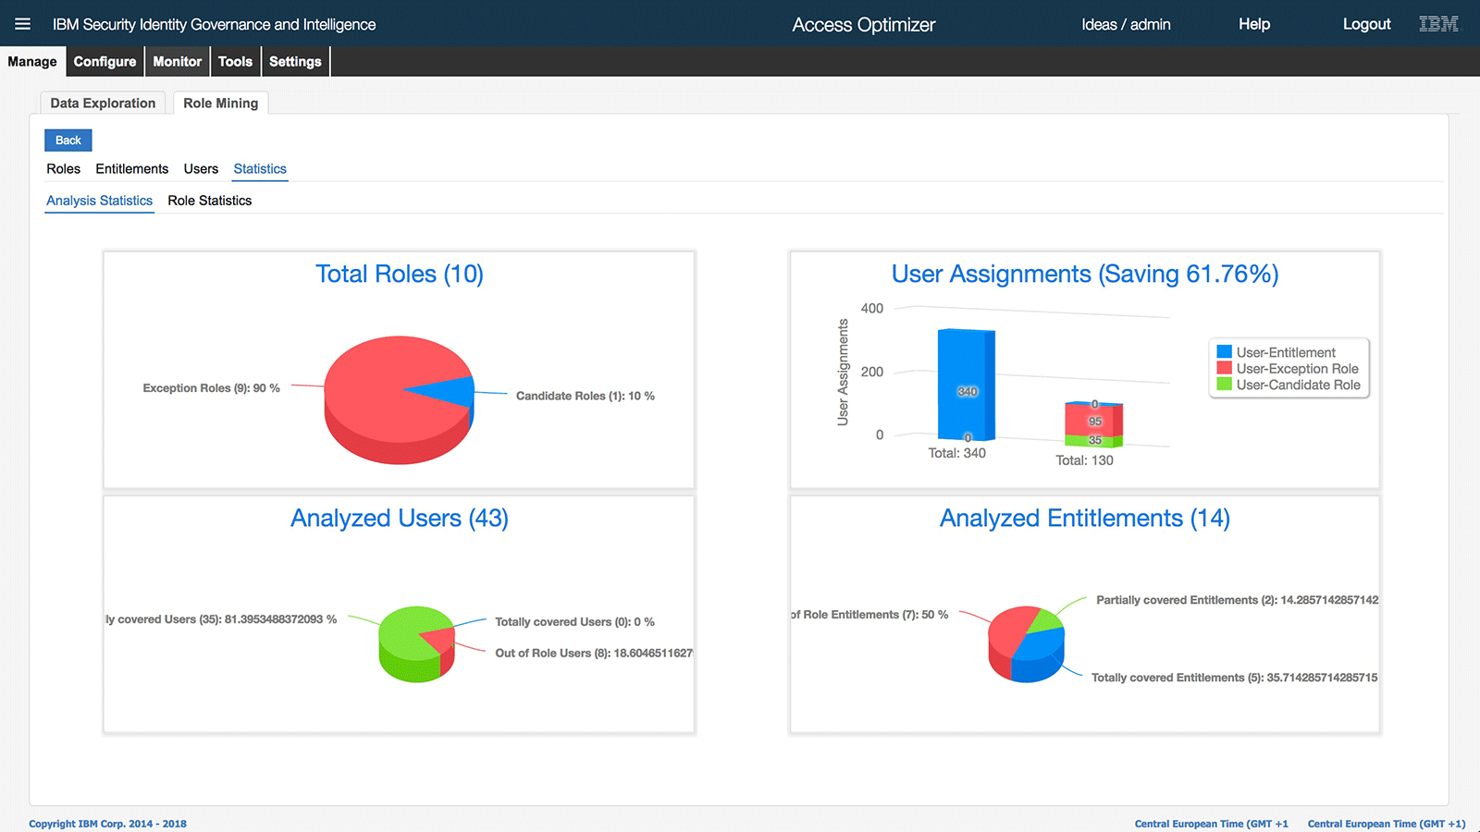Click the blue 340 User-Entitlement bar

pos(966,384)
